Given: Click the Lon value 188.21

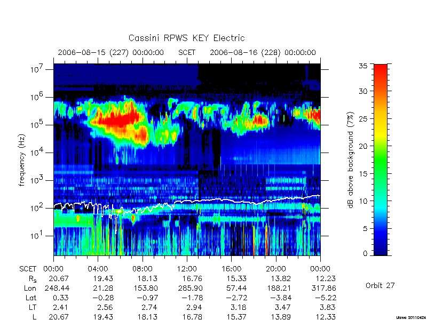Looking at the screenshot, I should pyautogui.click(x=279, y=288).
